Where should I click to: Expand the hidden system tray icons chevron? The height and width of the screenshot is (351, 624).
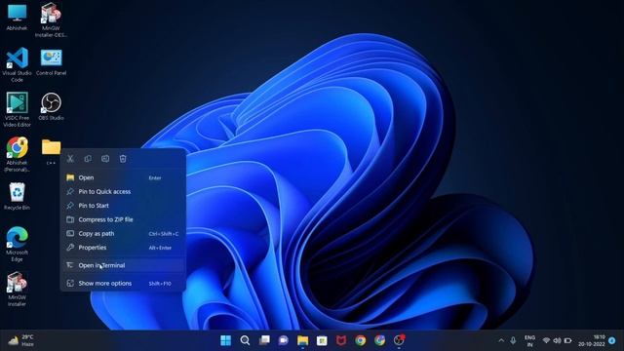501,340
